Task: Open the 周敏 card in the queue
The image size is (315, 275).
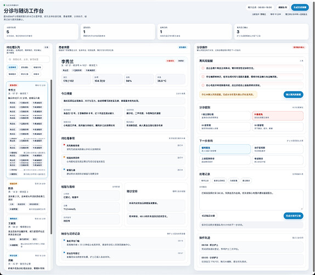Action: pyautogui.click(x=27, y=261)
